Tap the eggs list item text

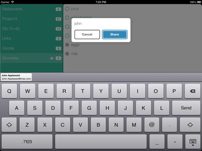tap(75, 45)
